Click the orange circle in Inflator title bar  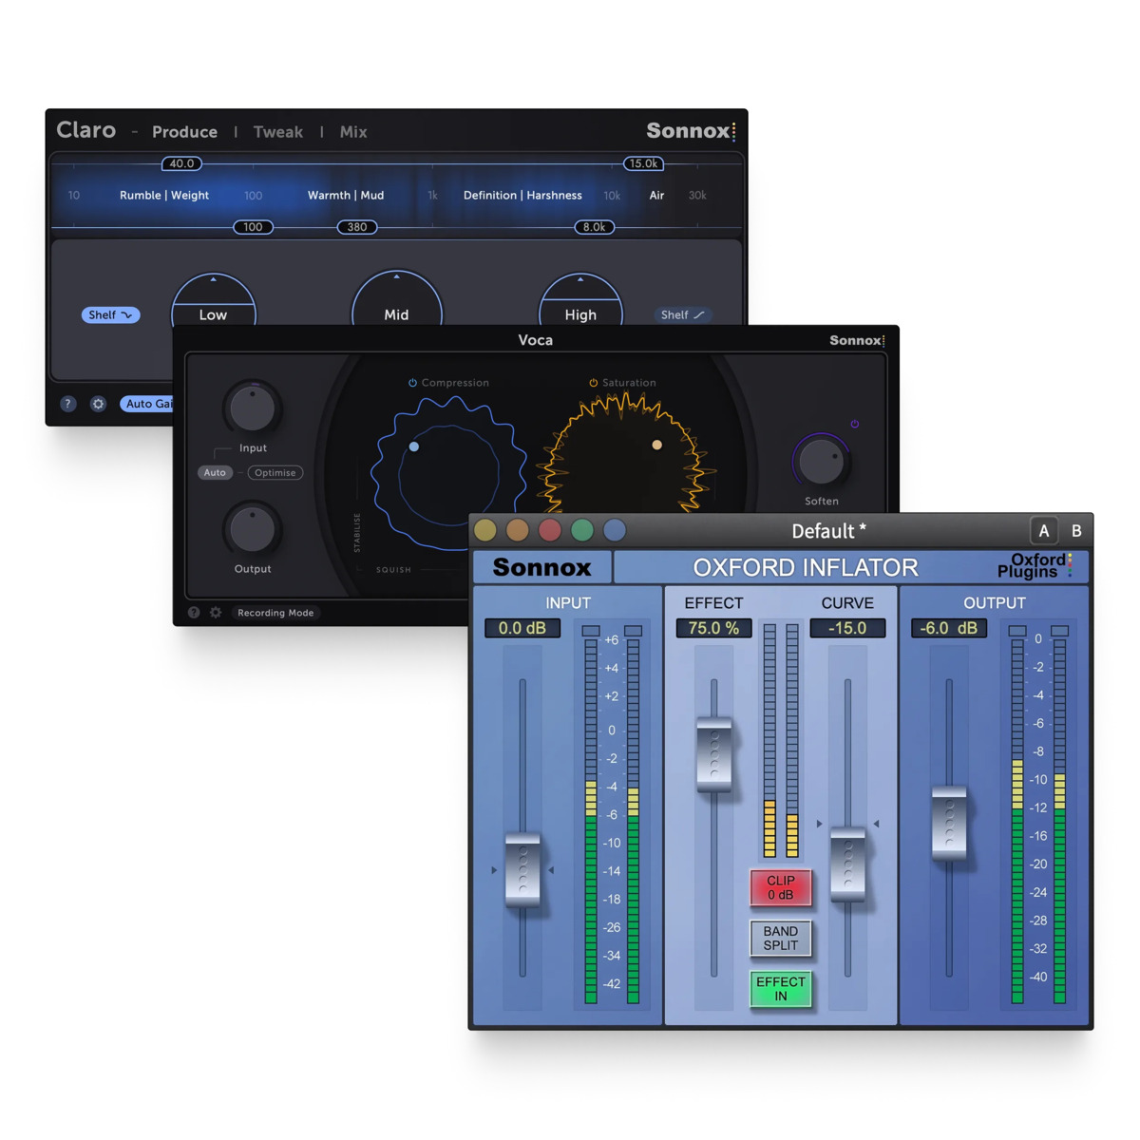[x=518, y=530]
